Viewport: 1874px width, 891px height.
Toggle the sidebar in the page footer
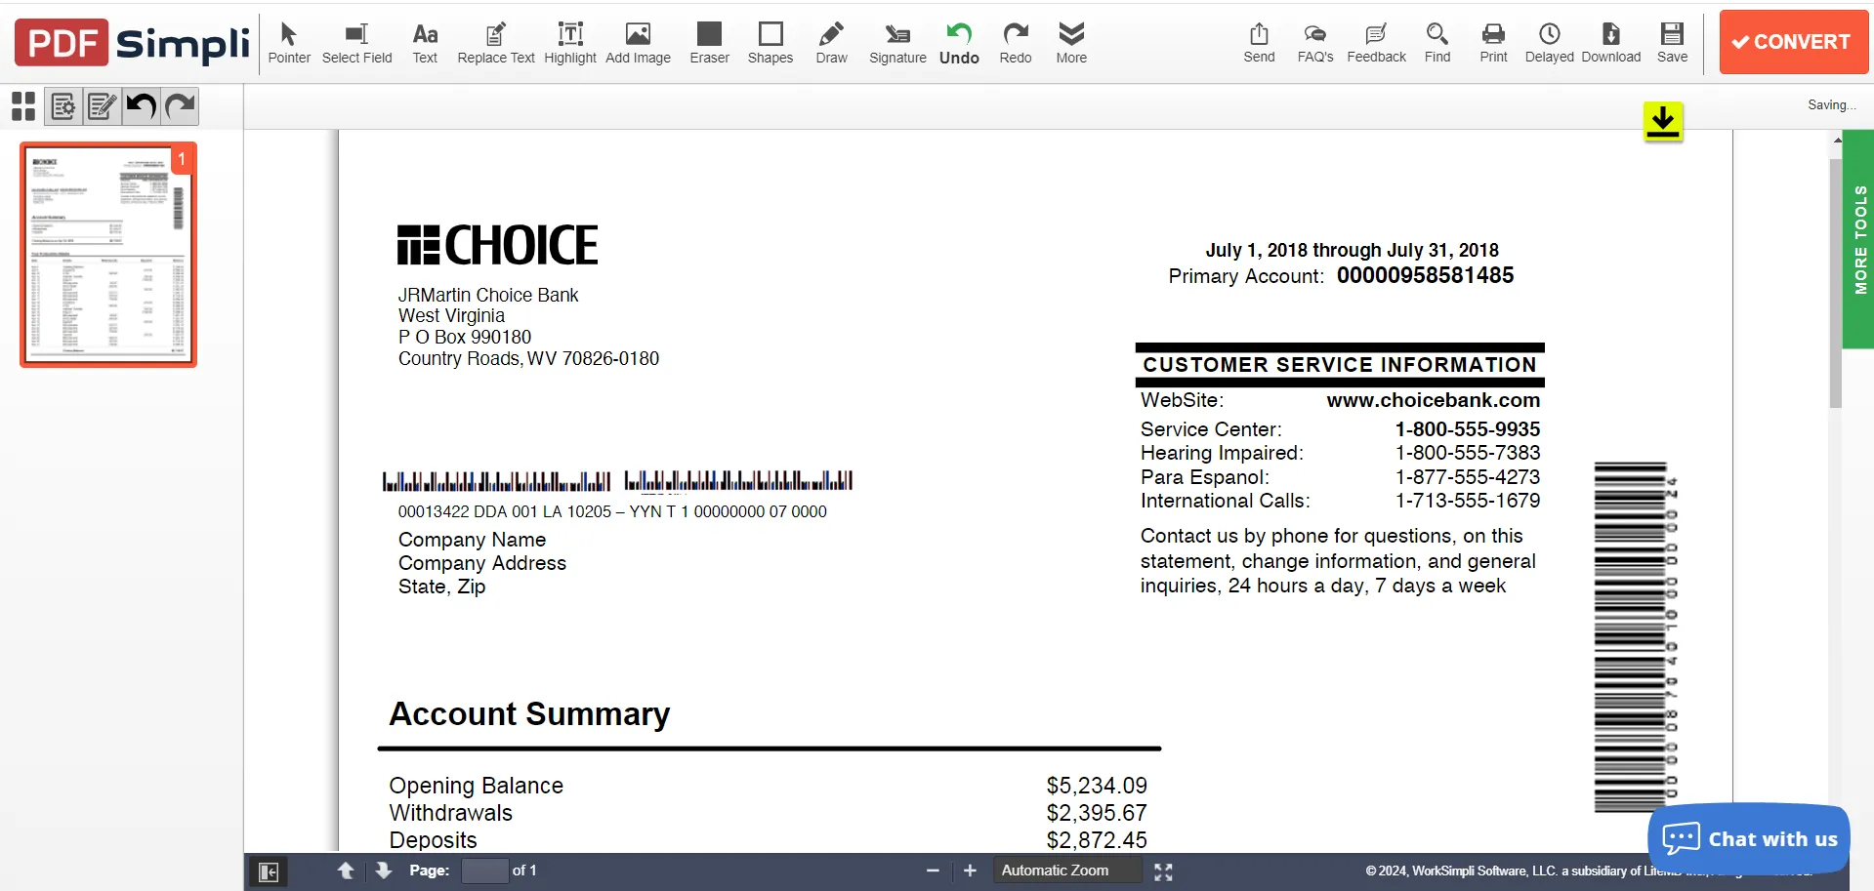click(269, 871)
